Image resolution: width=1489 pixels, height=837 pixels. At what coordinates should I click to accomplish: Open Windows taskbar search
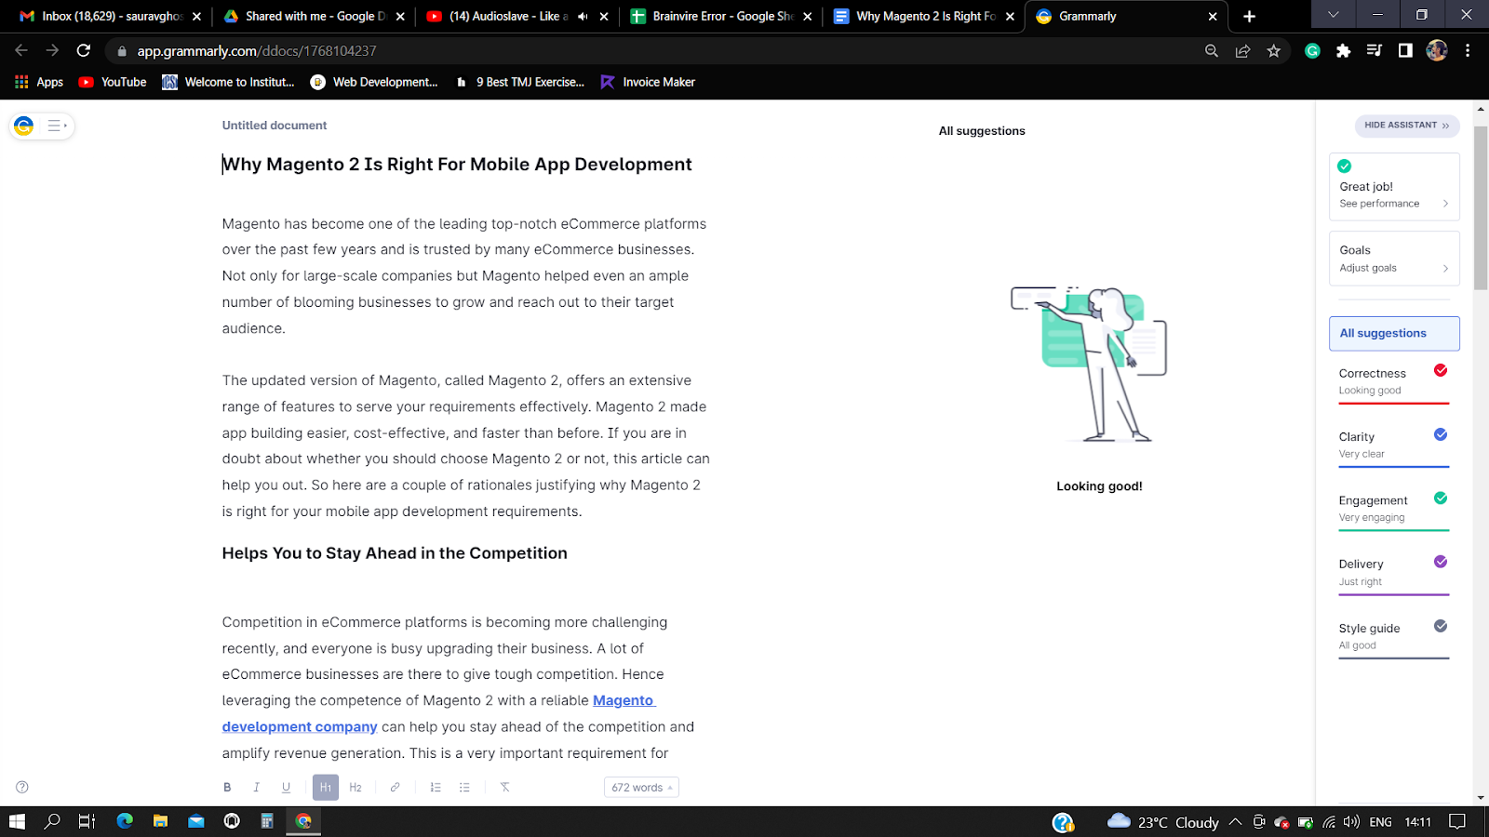(x=52, y=821)
